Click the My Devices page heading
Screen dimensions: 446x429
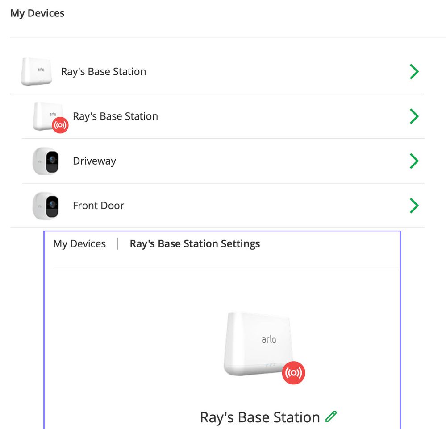tap(37, 13)
